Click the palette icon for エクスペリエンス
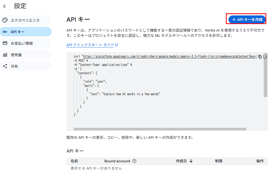This screenshot has height=172, width=271. click(5, 20)
